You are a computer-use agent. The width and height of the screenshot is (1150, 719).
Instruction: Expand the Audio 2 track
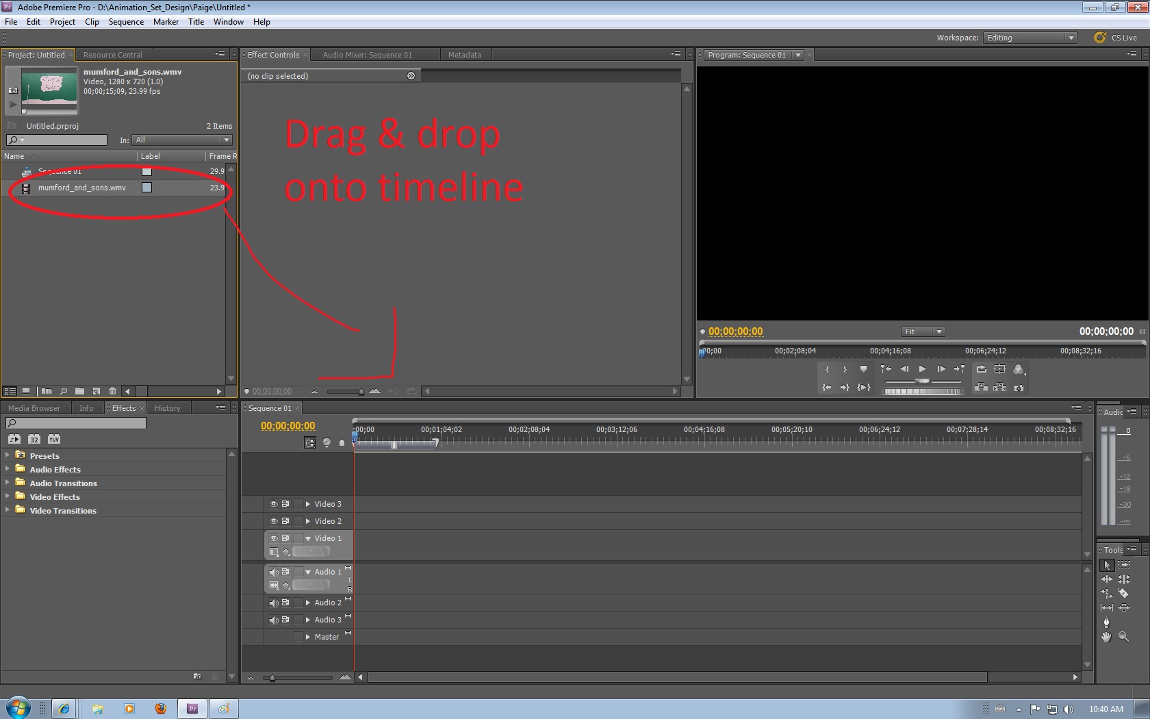pyautogui.click(x=308, y=603)
